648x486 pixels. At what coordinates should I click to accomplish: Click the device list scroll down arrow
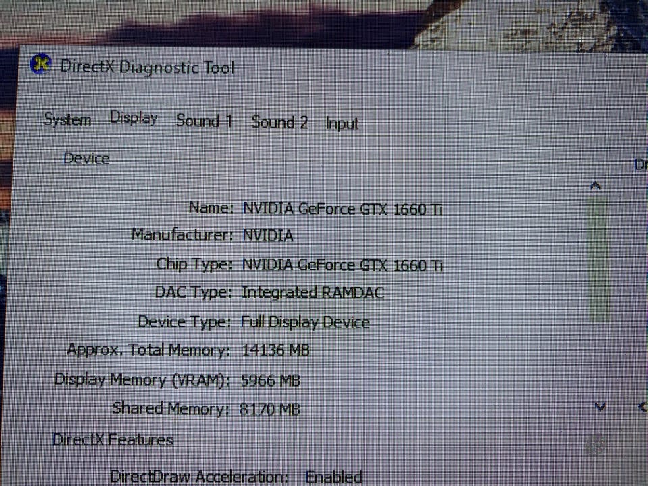pos(600,407)
